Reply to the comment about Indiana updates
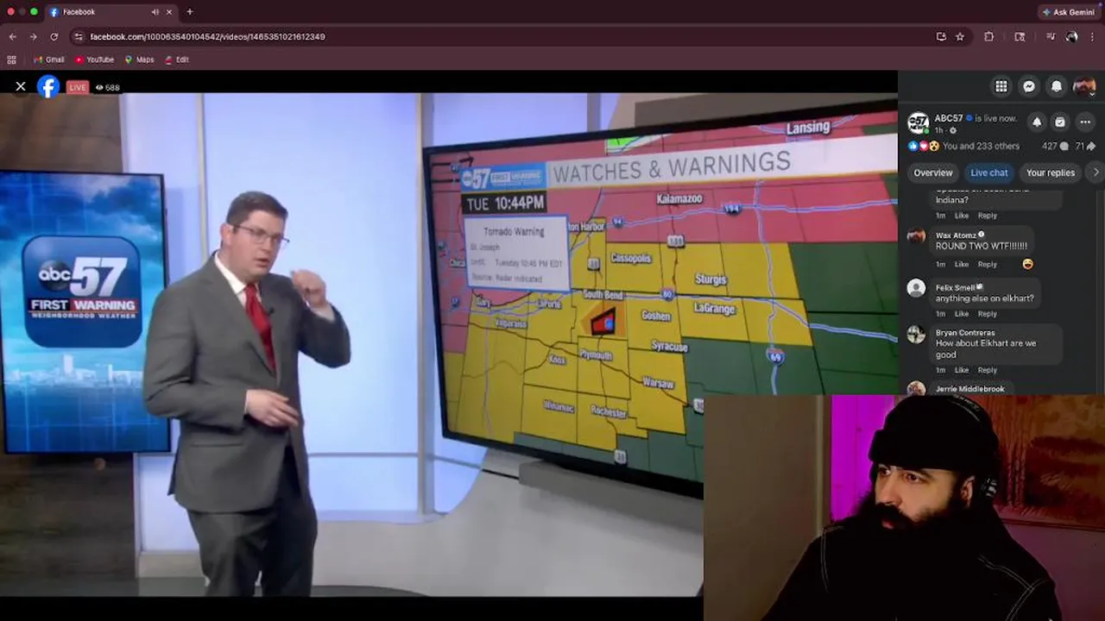The width and height of the screenshot is (1105, 621). click(988, 216)
